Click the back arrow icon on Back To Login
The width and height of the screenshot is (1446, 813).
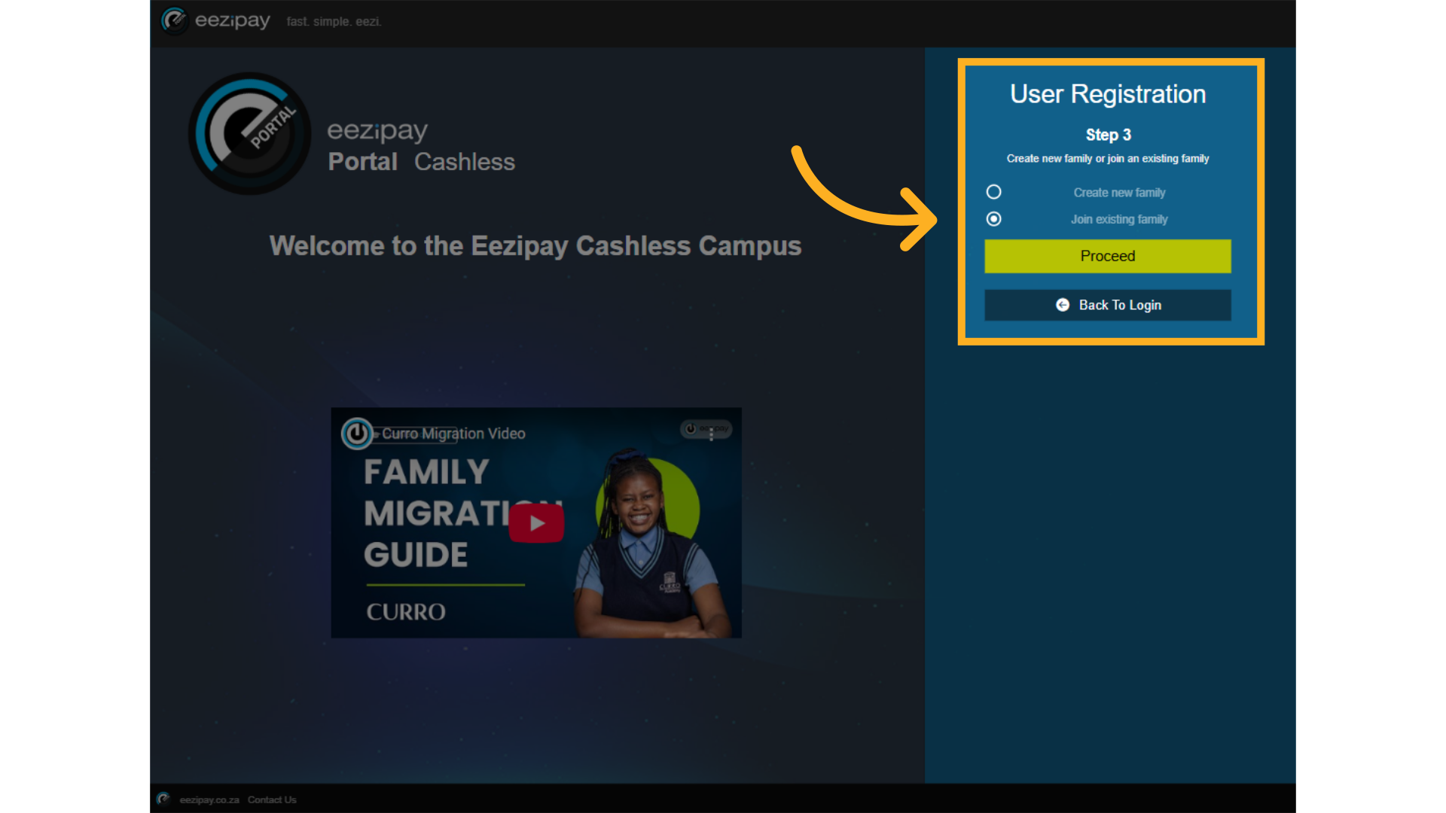[x=1063, y=305]
